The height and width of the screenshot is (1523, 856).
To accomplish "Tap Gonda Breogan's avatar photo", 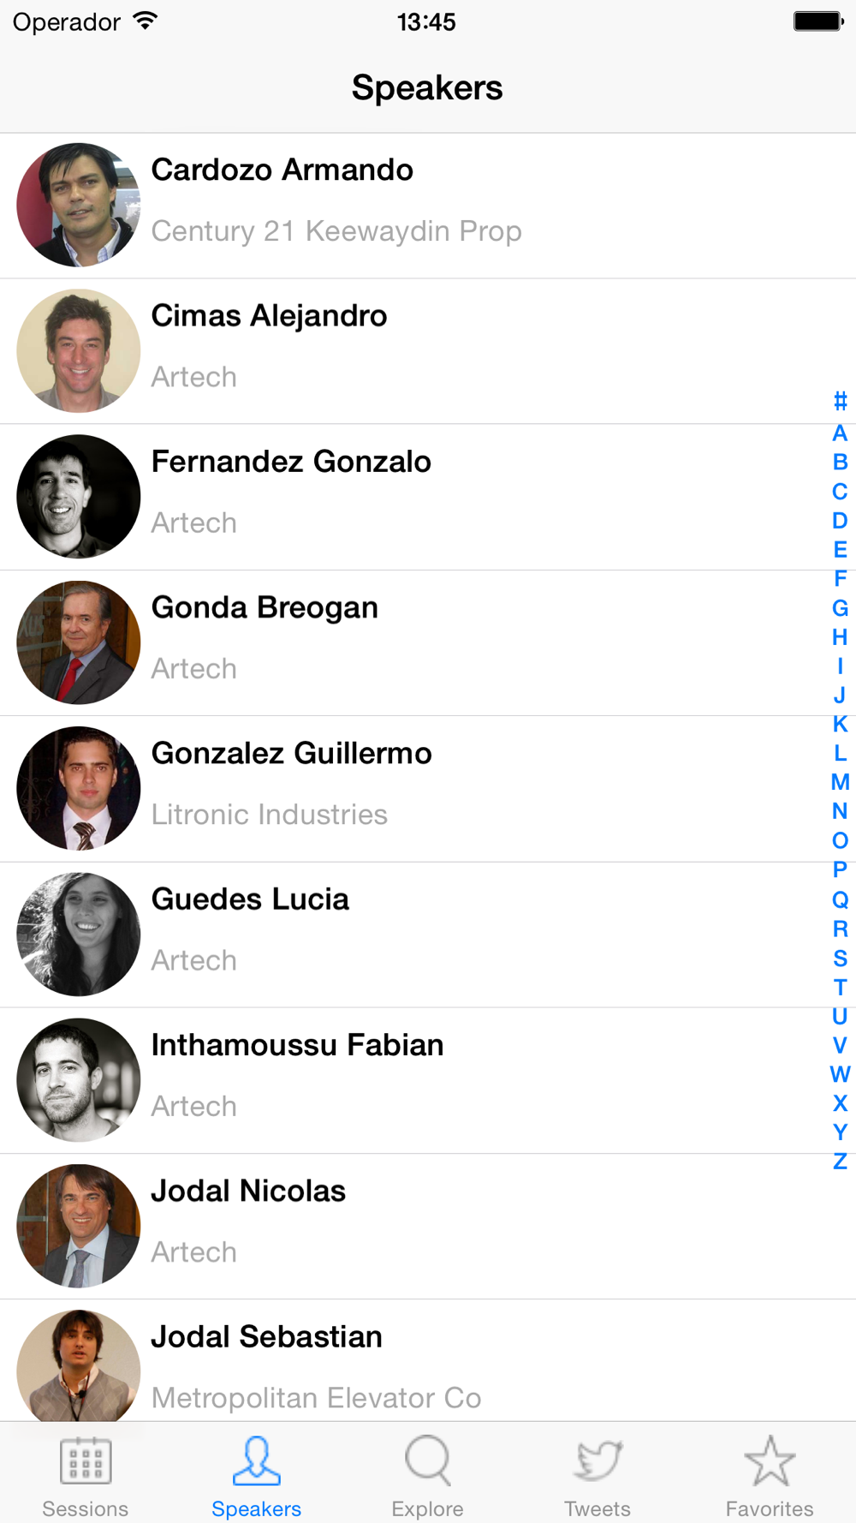I will 79,642.
